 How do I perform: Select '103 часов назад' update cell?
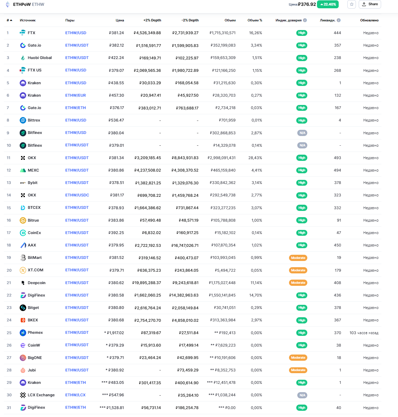(x=364, y=333)
